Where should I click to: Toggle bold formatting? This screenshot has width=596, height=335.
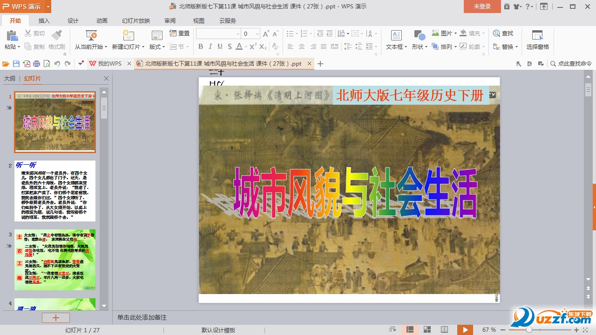coord(201,47)
